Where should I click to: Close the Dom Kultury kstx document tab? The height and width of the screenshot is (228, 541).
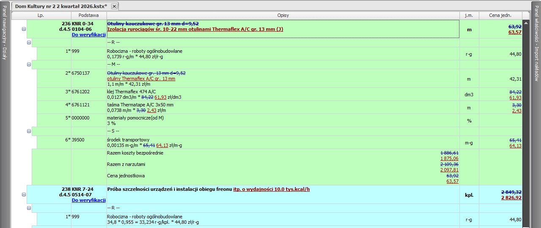(x=114, y=6)
